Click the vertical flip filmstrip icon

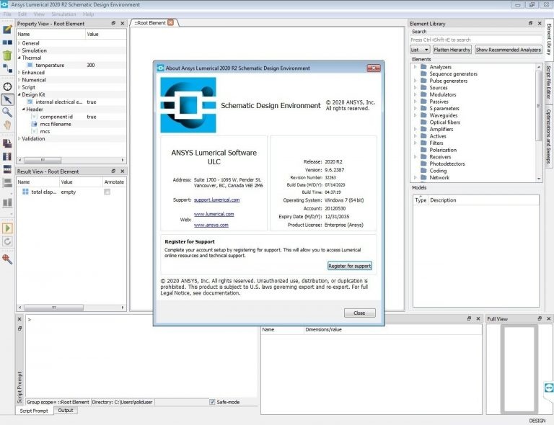[7, 156]
